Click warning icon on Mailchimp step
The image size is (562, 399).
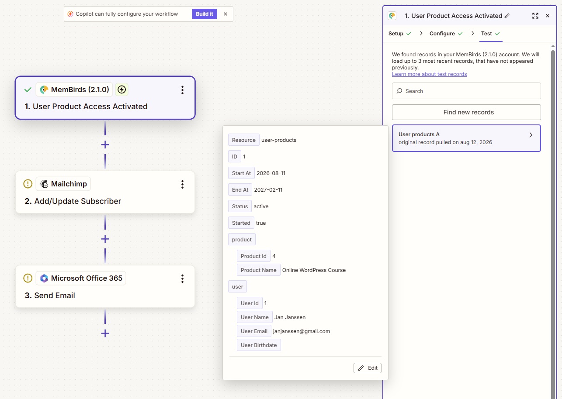click(x=28, y=184)
